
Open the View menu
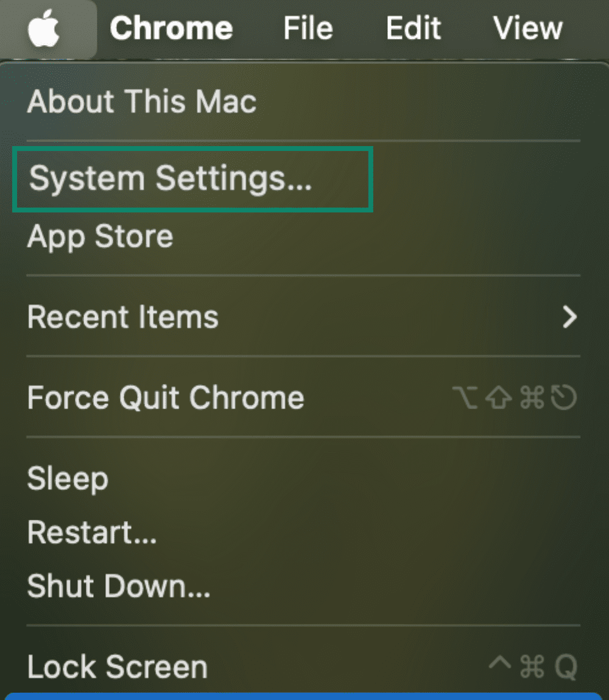click(x=528, y=27)
